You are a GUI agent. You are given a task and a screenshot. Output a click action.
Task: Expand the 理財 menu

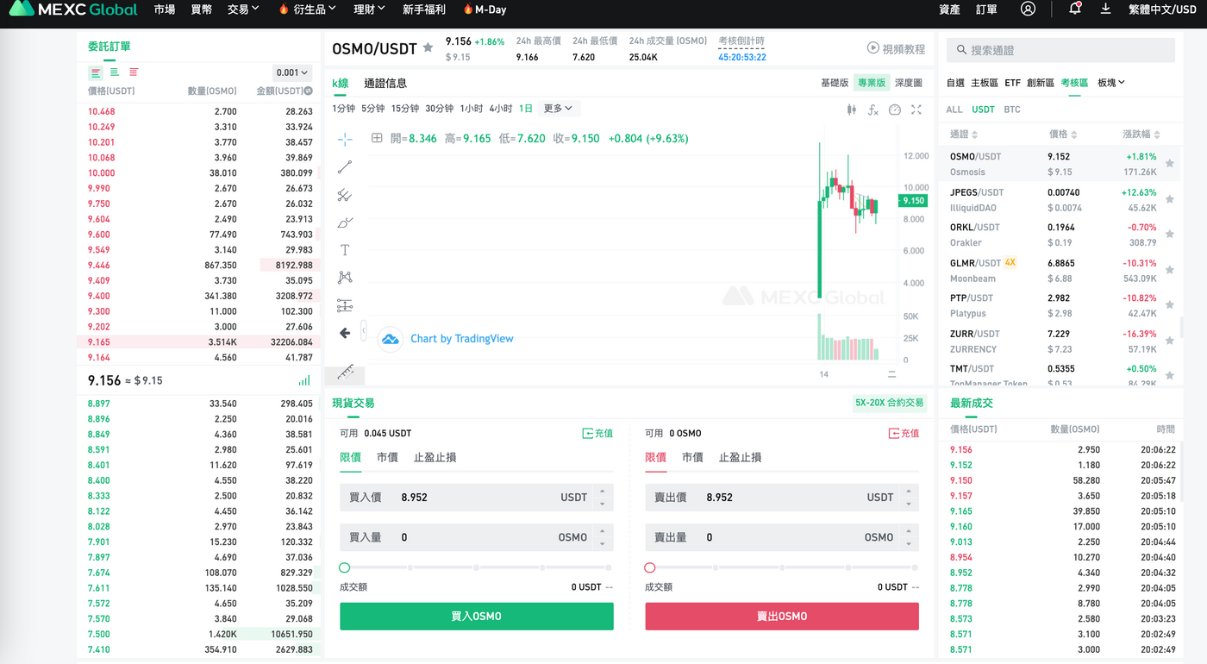pos(370,9)
